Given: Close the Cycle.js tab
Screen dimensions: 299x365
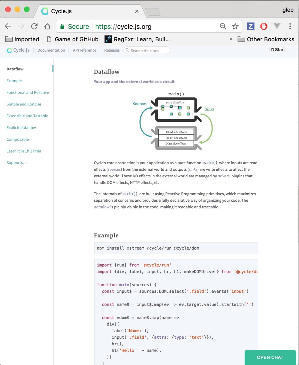Looking at the screenshot, I should (137, 11).
